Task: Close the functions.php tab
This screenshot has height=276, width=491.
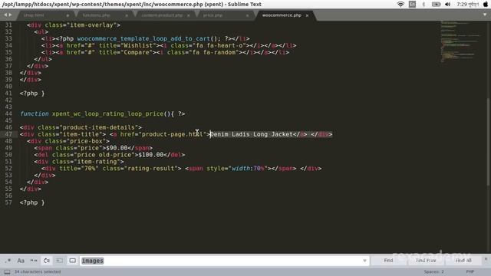Action: (x=127, y=15)
